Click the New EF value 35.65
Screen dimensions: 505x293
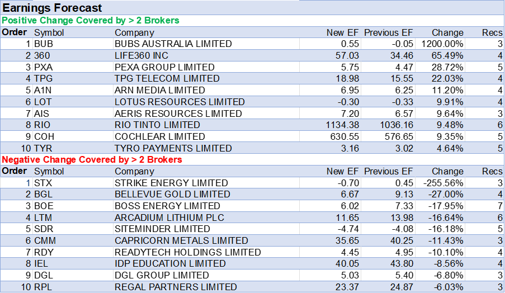pos(347,240)
